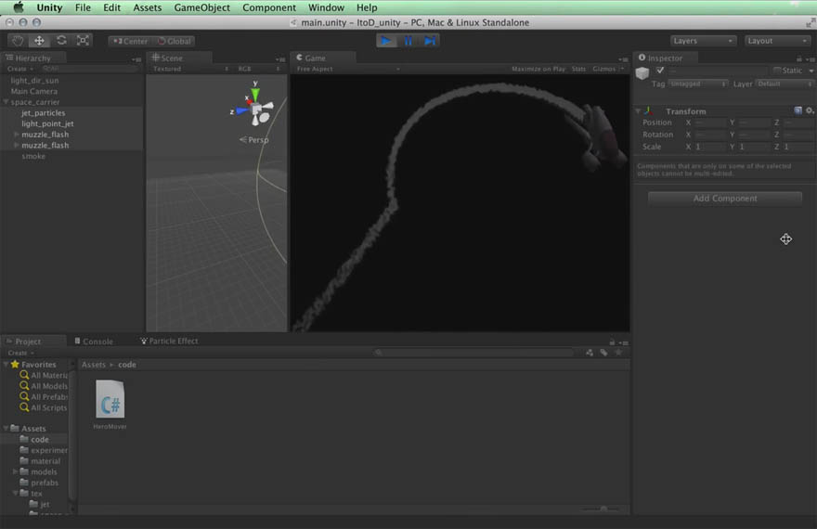This screenshot has width=817, height=529.
Task: Click the Add Component button
Action: [725, 199]
